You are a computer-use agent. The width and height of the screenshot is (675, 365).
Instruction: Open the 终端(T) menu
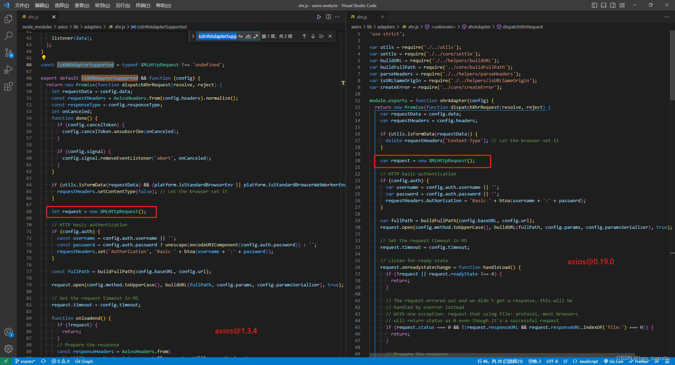click(143, 5)
